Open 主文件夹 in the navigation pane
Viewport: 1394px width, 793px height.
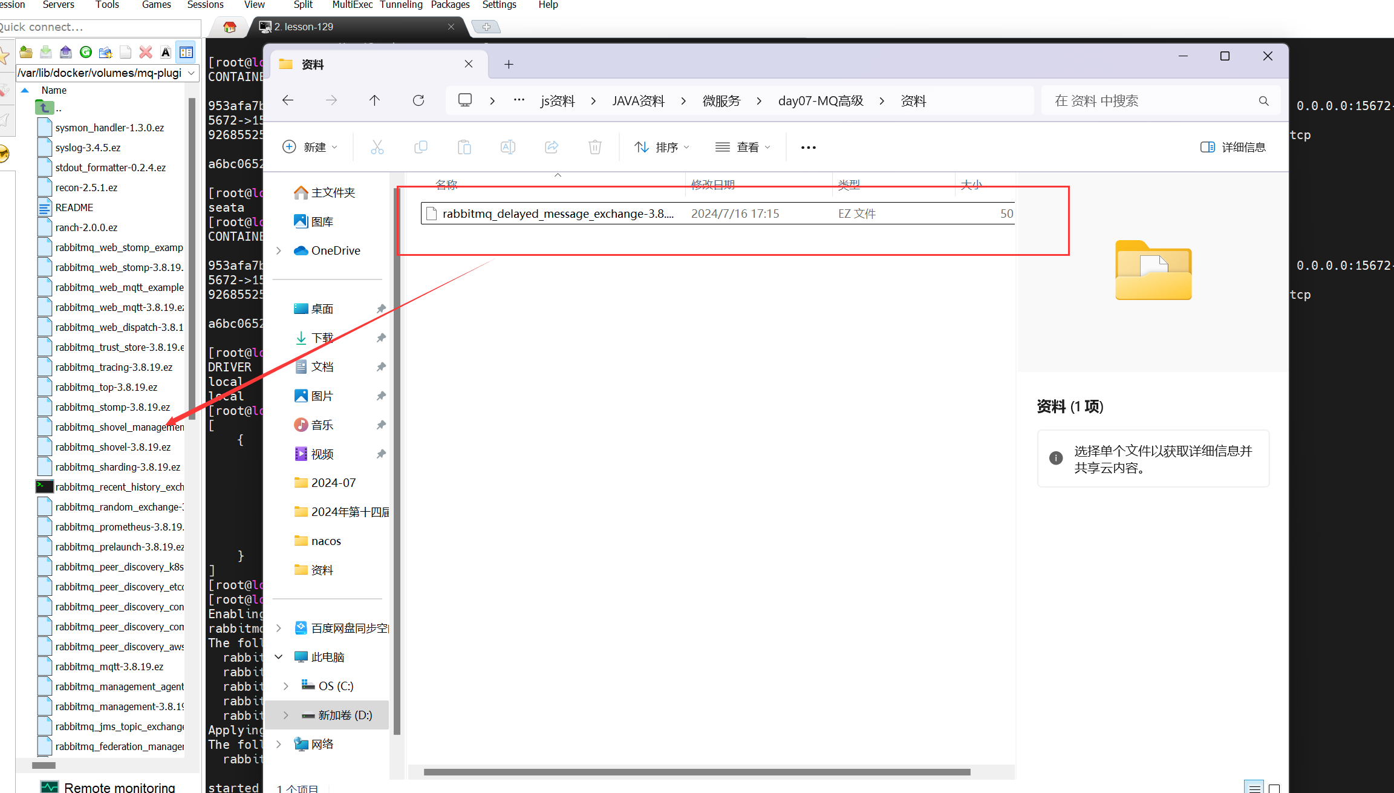click(325, 192)
